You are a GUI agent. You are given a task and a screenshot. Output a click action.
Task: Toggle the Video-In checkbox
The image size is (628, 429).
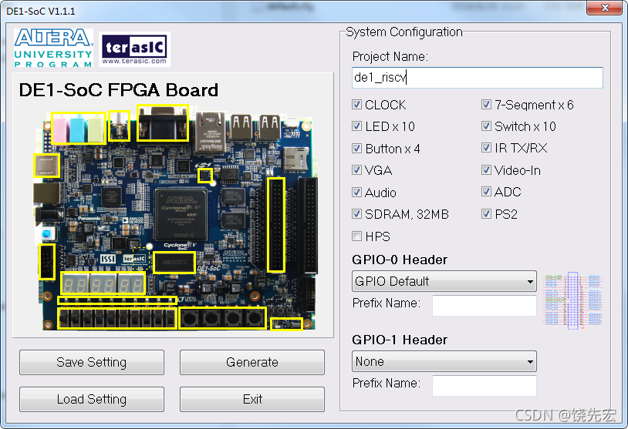(486, 170)
